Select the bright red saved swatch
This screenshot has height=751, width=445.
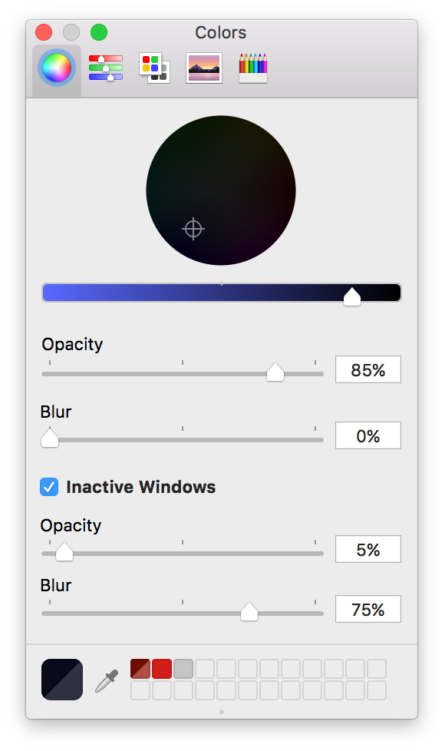(162, 669)
